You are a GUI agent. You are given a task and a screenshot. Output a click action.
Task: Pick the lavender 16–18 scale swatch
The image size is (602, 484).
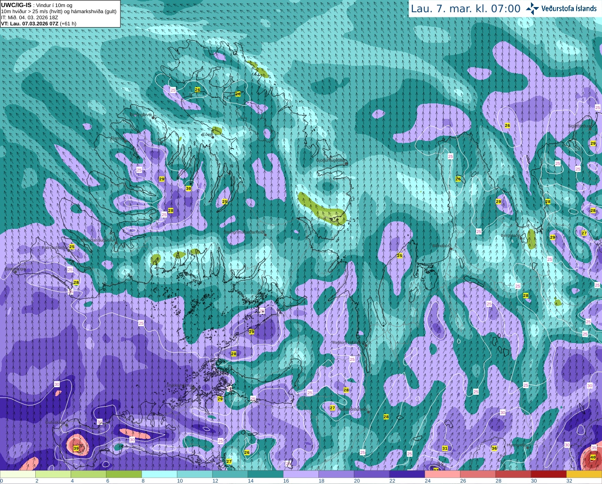301,474
